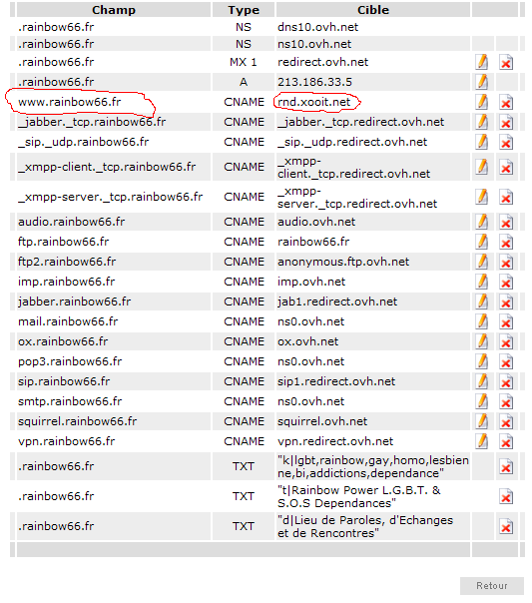The height and width of the screenshot is (603, 532).
Task: Delete the MX 1 redirect.ovh.net record
Action: tap(506, 62)
